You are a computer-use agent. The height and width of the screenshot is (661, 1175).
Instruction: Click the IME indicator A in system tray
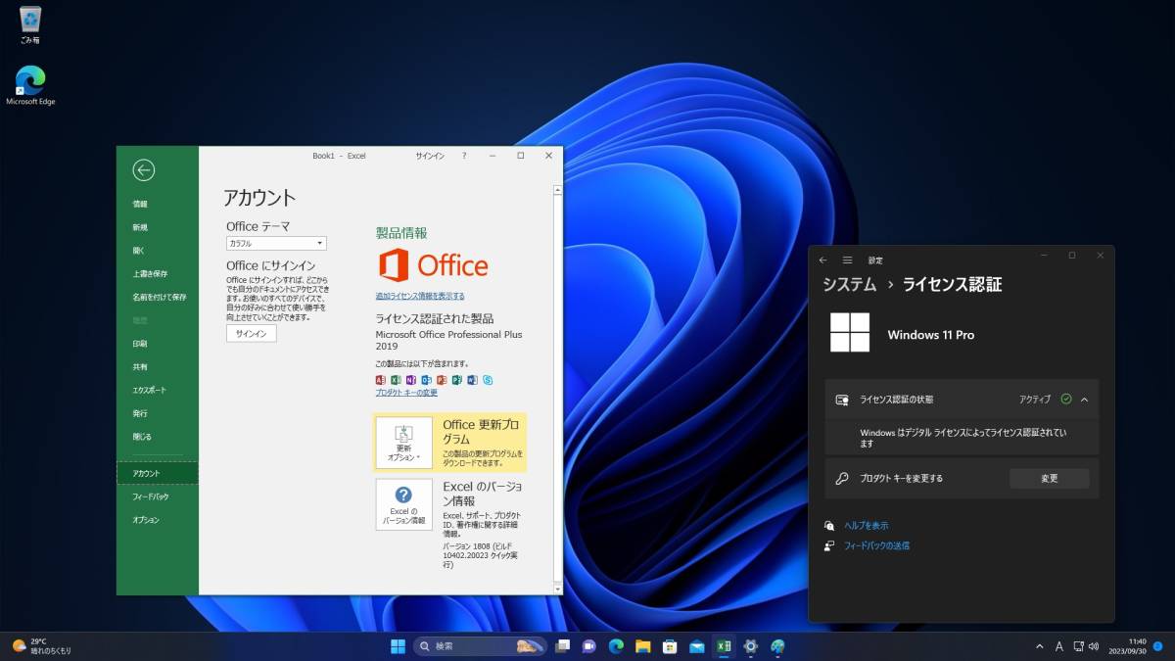coord(1060,646)
